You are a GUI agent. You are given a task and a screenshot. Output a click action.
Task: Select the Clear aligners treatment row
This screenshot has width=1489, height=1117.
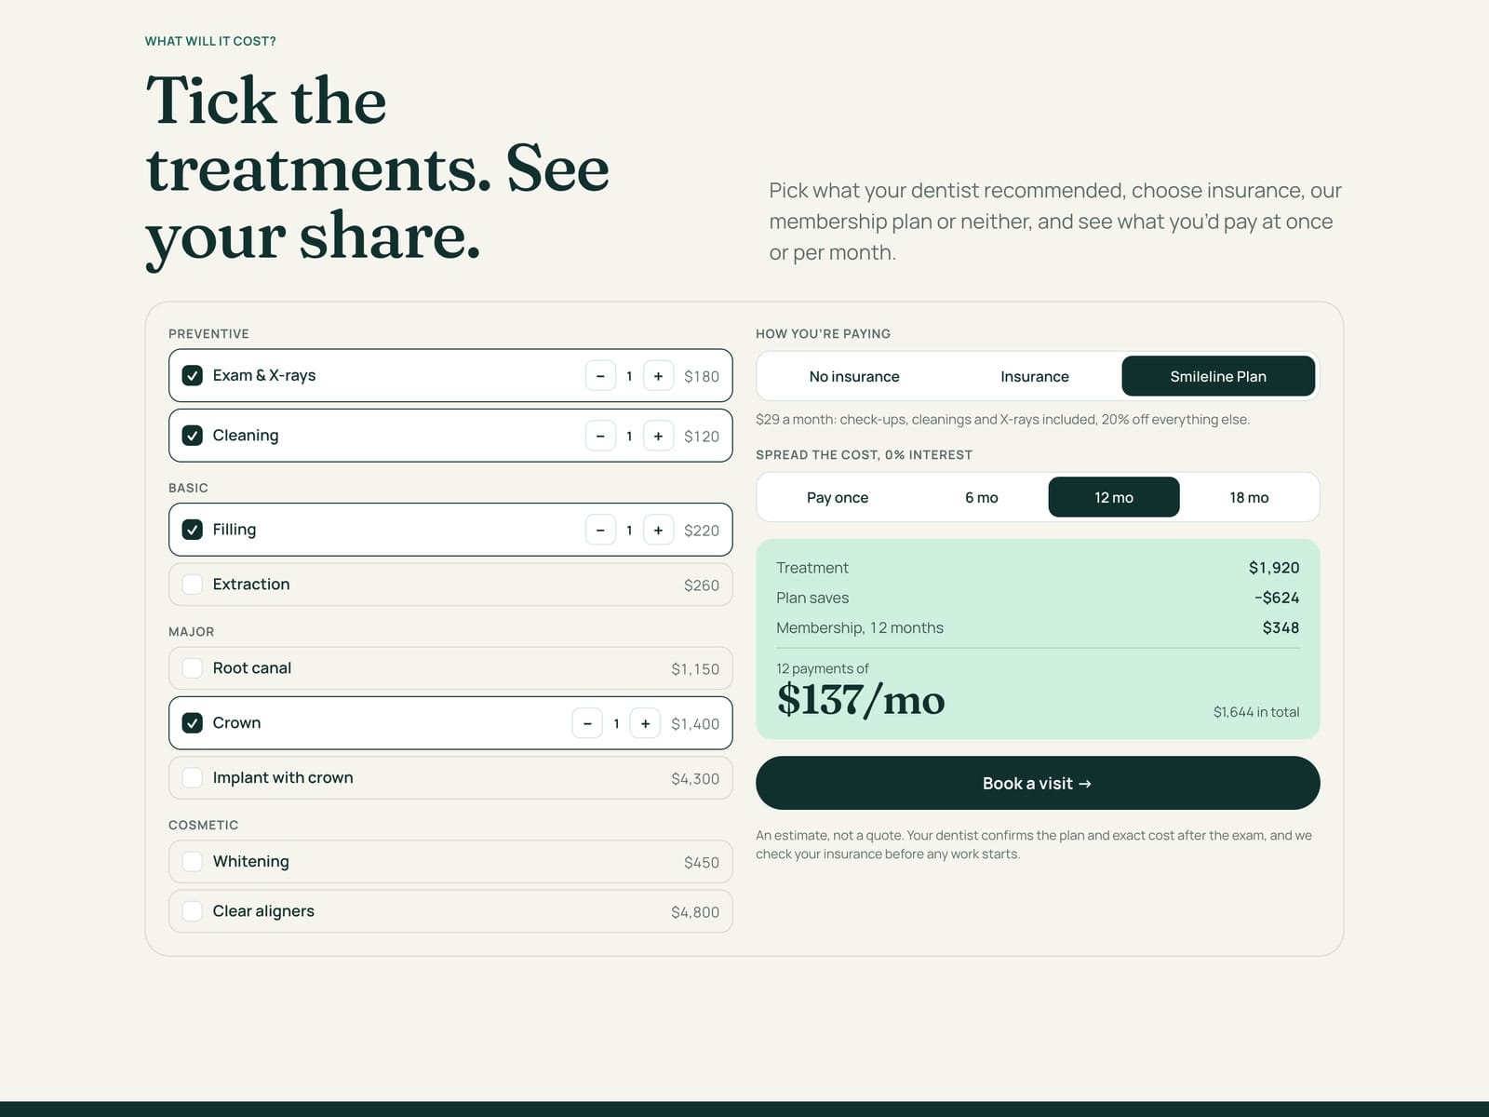tap(450, 911)
